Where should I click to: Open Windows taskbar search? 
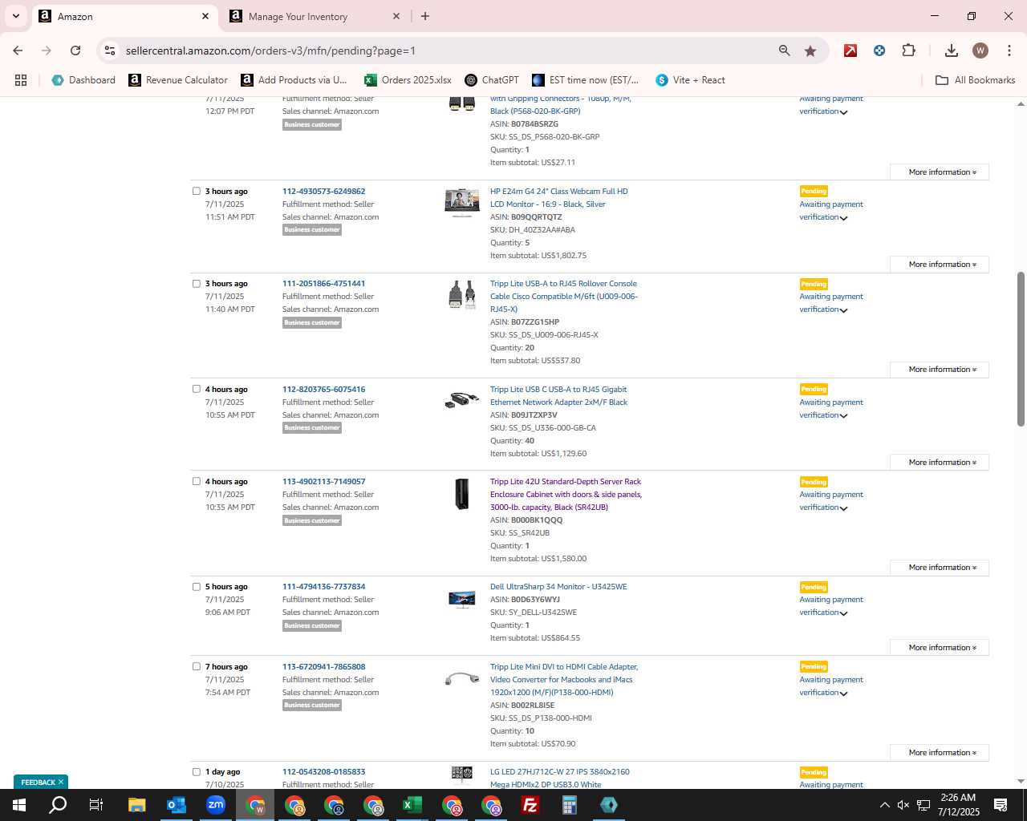(58, 805)
